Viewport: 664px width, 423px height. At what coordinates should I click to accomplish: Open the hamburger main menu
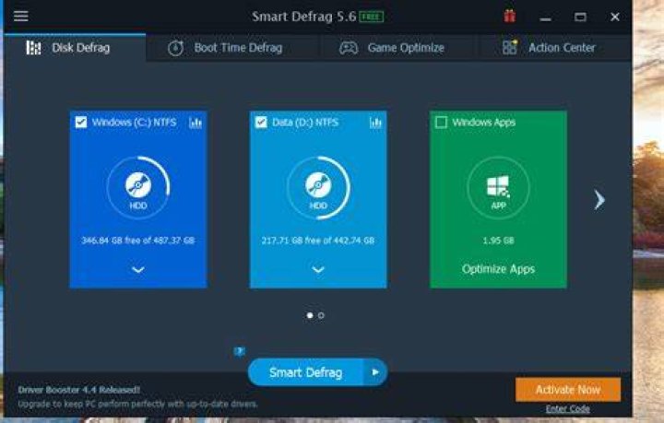(20, 16)
